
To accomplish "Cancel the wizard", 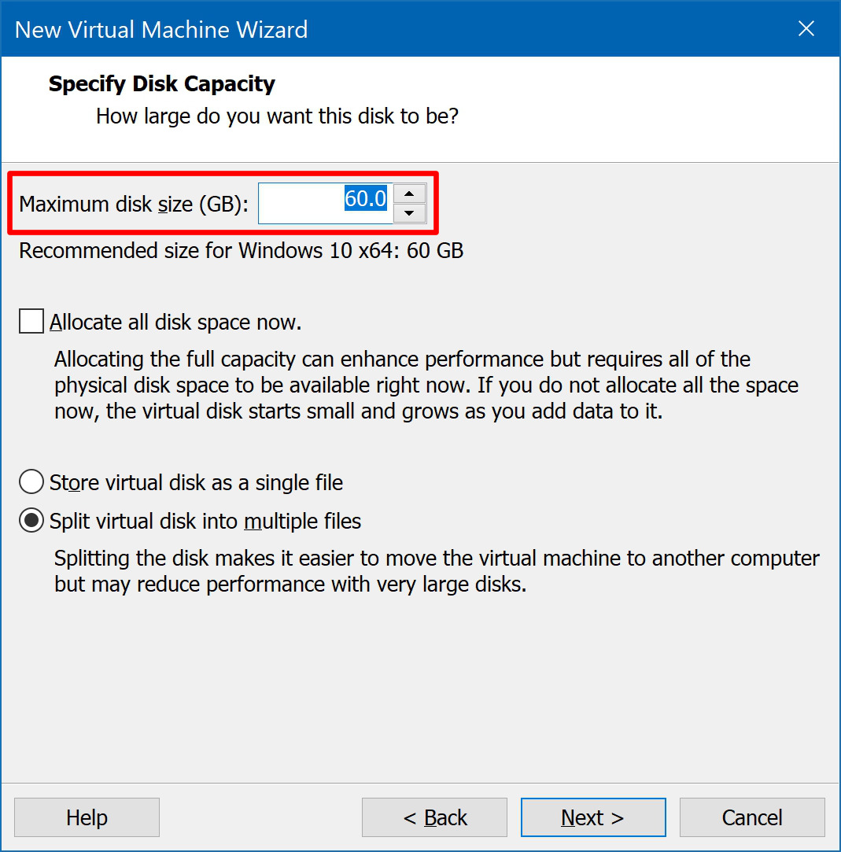I will coord(752,817).
